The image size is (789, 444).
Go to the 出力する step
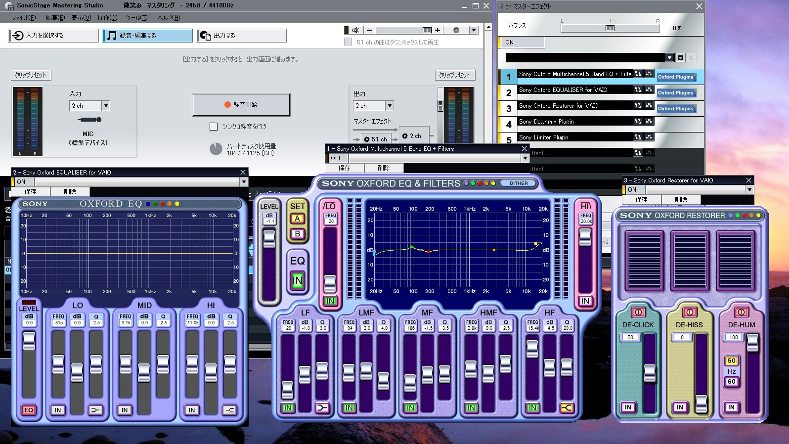pyautogui.click(x=241, y=36)
